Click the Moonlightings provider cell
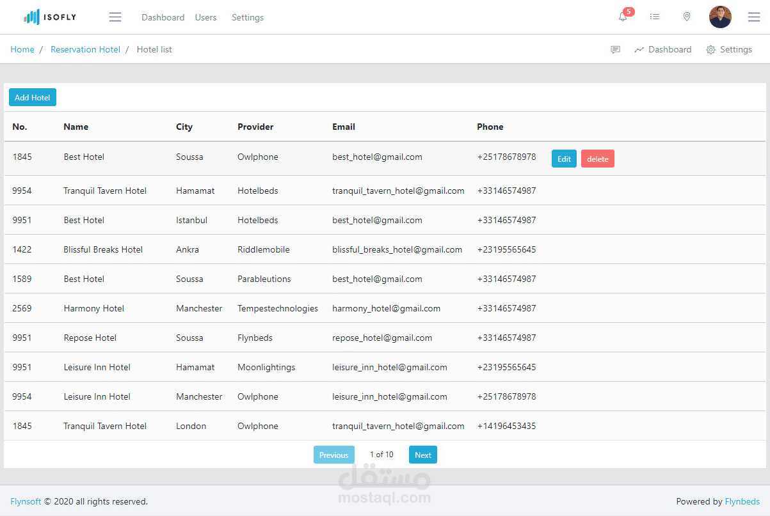Screen dimensions: 770x516 pos(266,367)
